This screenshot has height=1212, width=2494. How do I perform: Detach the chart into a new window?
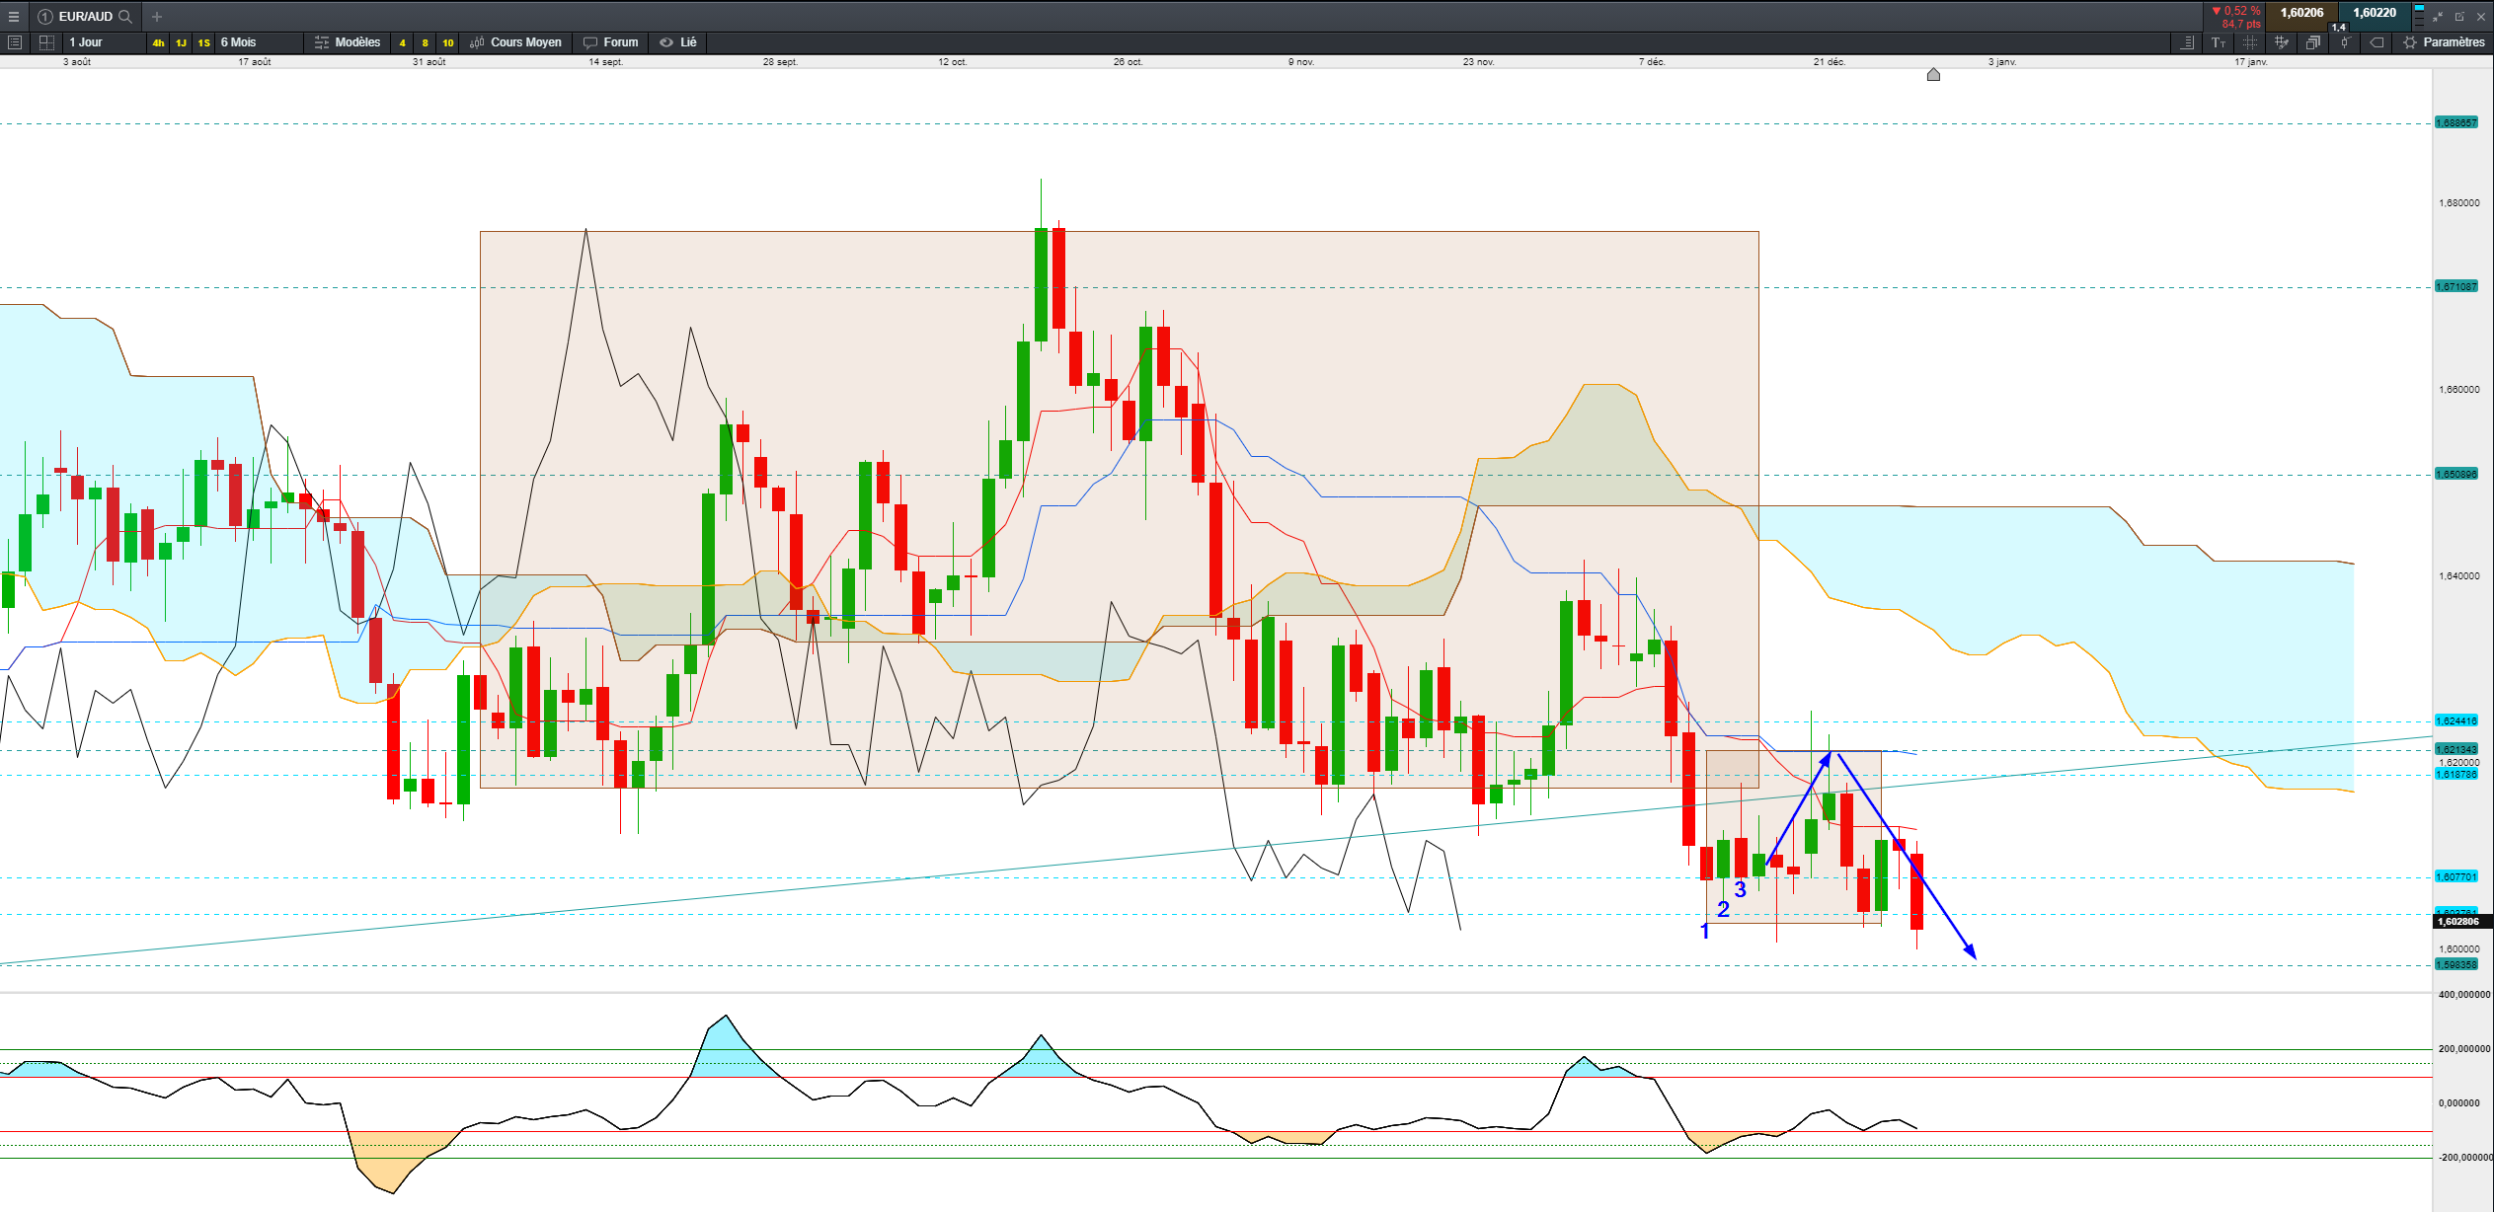click(2459, 16)
